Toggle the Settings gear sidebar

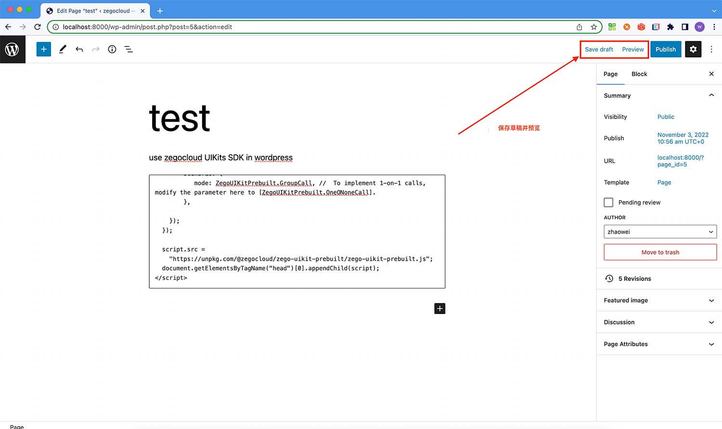[693, 49]
